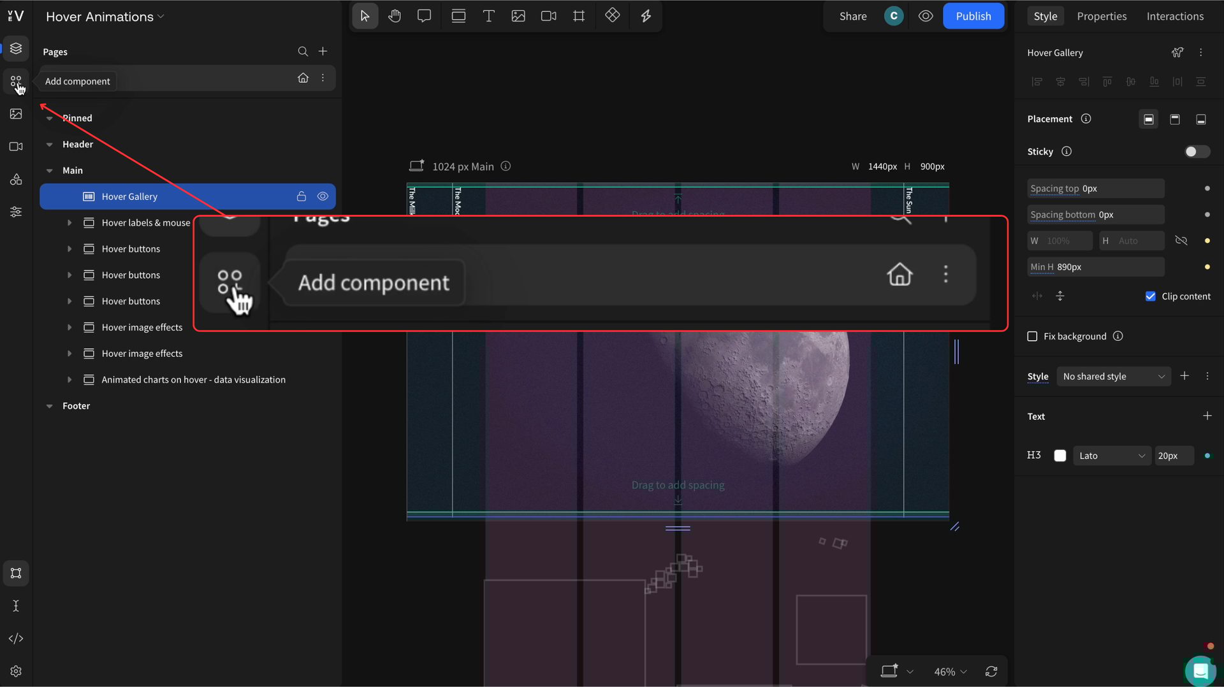Viewport: 1224px width, 687px height.
Task: Add a new Text style
Action: coord(1207,416)
